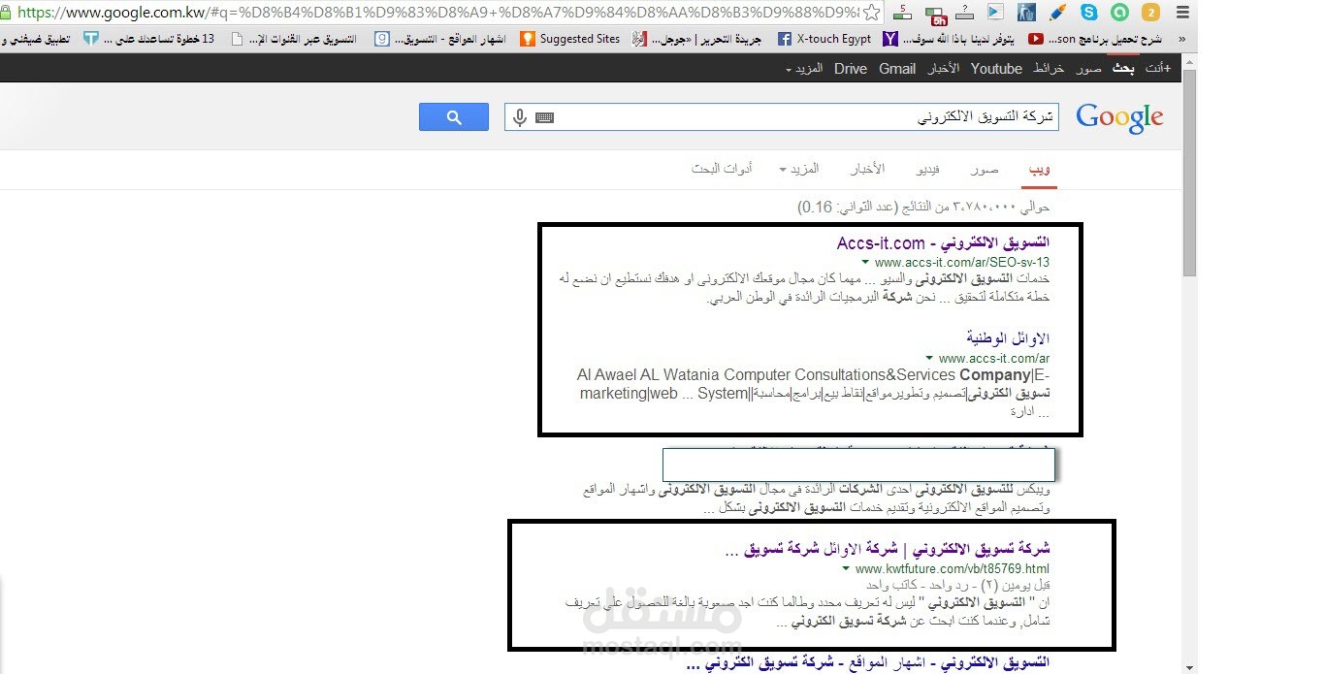Screen dimensions: 1325x674
Task: Open the التسويق عبر القنوات bookmark
Action: pyautogui.click(x=295, y=40)
